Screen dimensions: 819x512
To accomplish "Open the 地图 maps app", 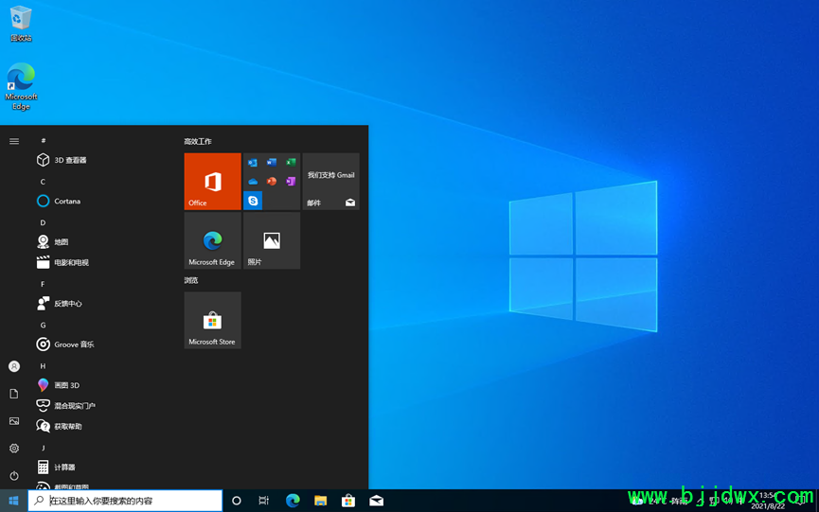I will click(53, 241).
